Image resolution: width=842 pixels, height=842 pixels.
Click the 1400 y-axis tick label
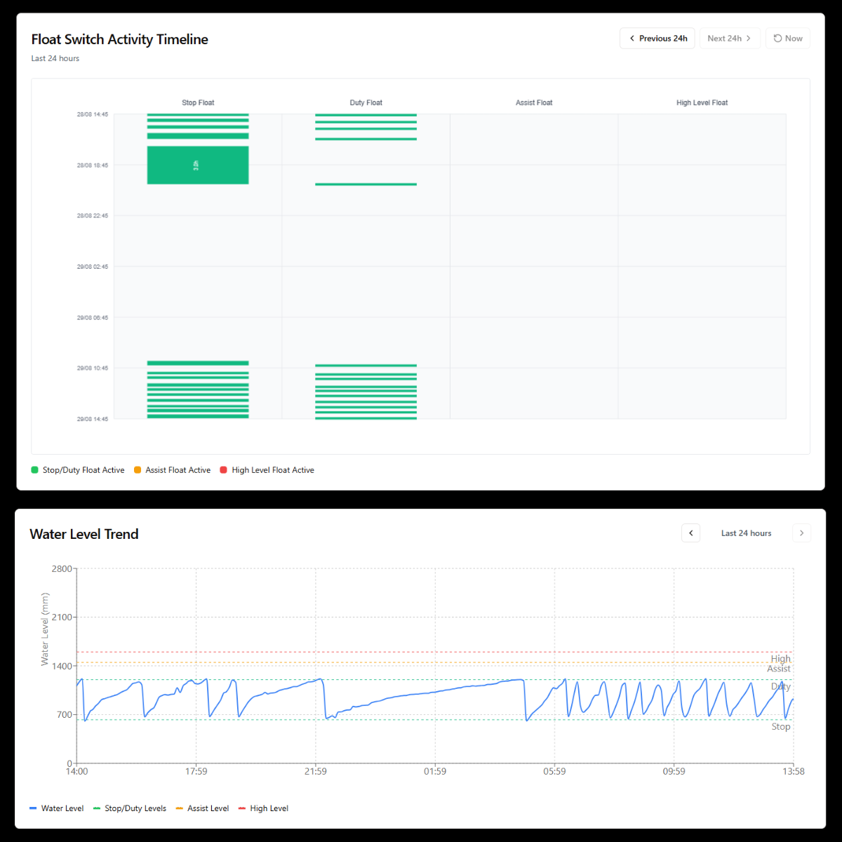(62, 666)
